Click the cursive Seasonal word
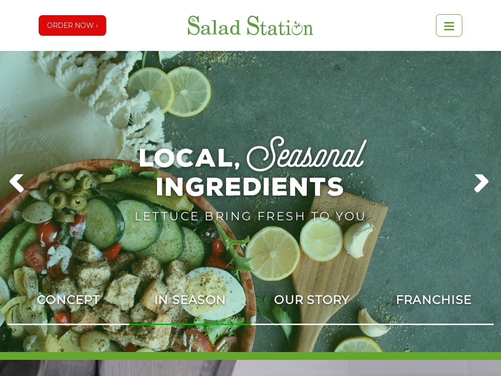Image resolution: width=501 pixels, height=376 pixels. 306,154
